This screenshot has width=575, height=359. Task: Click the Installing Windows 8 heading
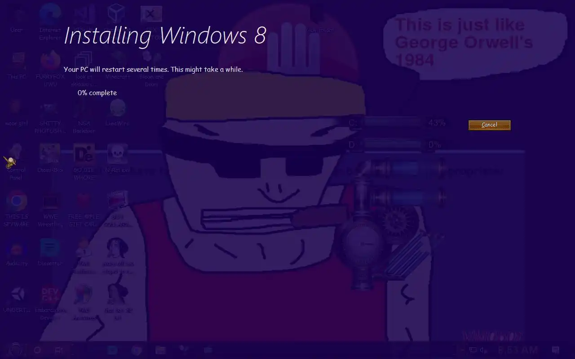coord(165,35)
